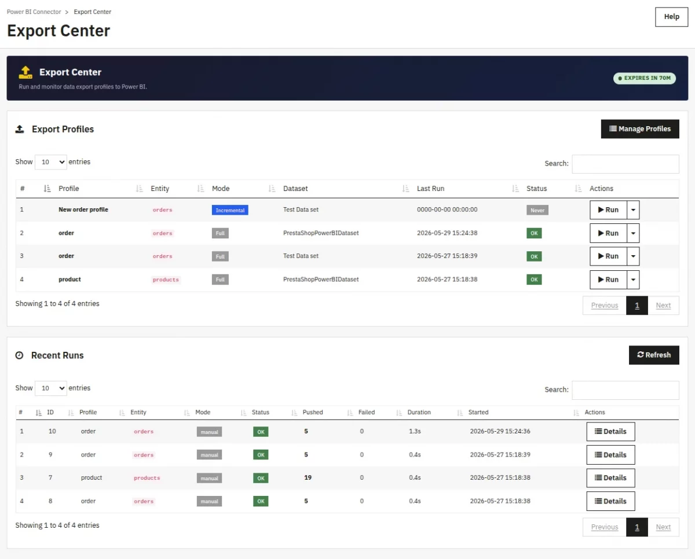
Task: Open Show entries dropdown in Recent Runs
Action: [x=51, y=388]
